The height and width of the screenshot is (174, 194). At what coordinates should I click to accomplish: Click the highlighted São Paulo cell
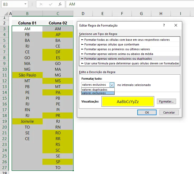tap(27, 75)
